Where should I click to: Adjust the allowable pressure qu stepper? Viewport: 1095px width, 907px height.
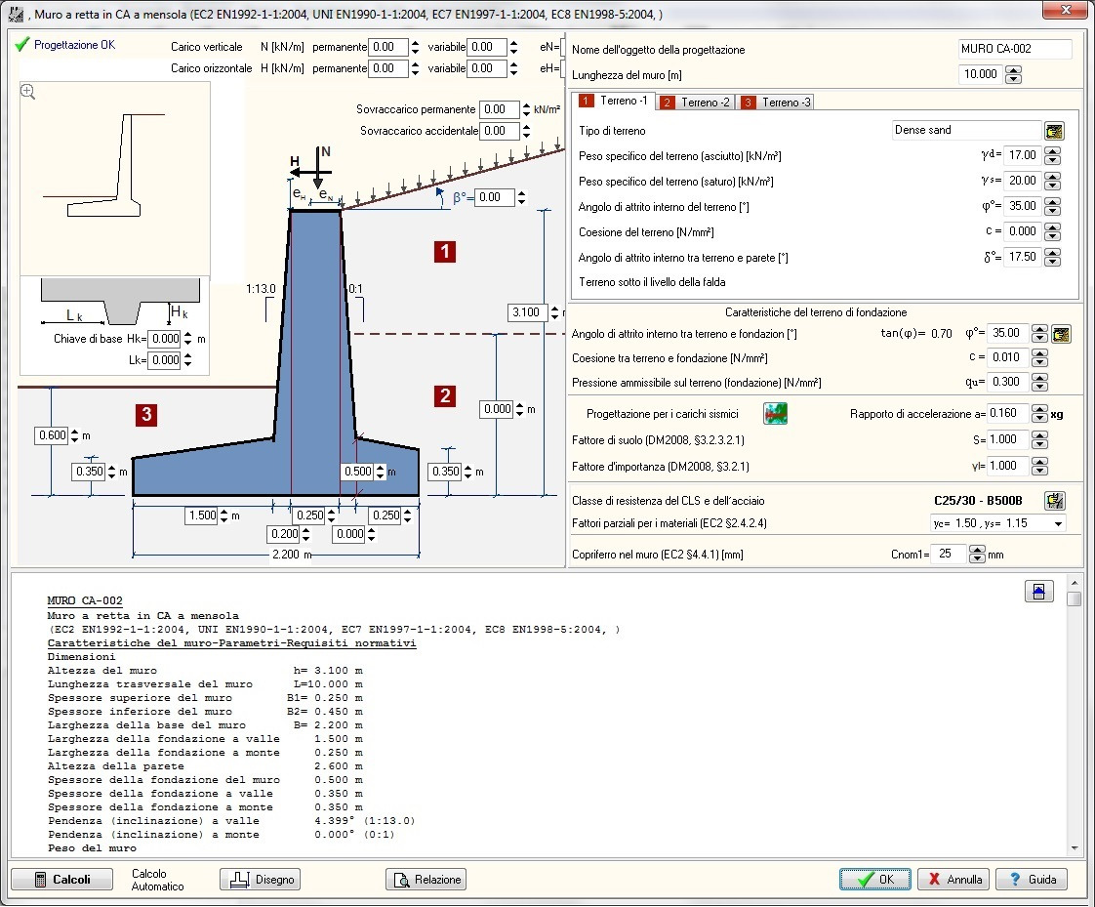pyautogui.click(x=1039, y=382)
